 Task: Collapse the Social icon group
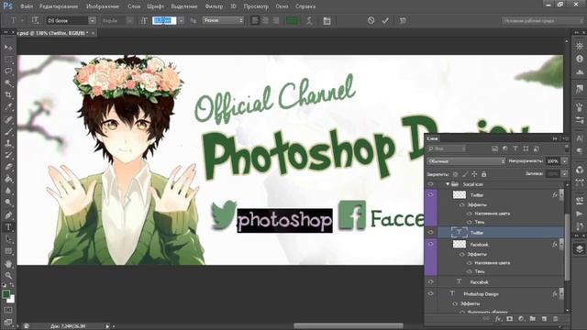[x=448, y=184]
